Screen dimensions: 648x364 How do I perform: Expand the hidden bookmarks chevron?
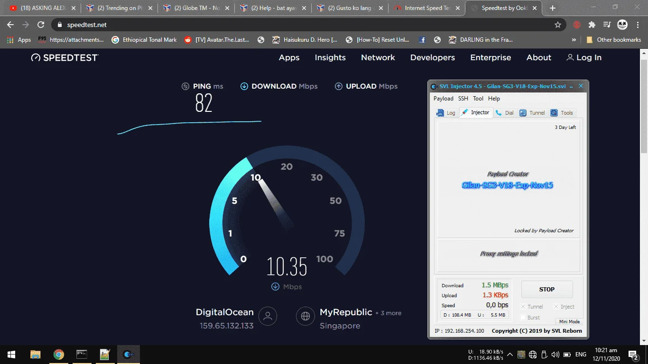click(x=574, y=40)
